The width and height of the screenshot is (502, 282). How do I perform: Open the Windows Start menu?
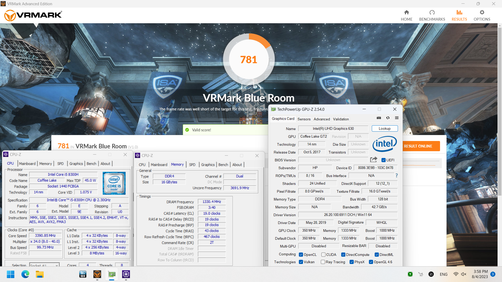tap(10, 274)
